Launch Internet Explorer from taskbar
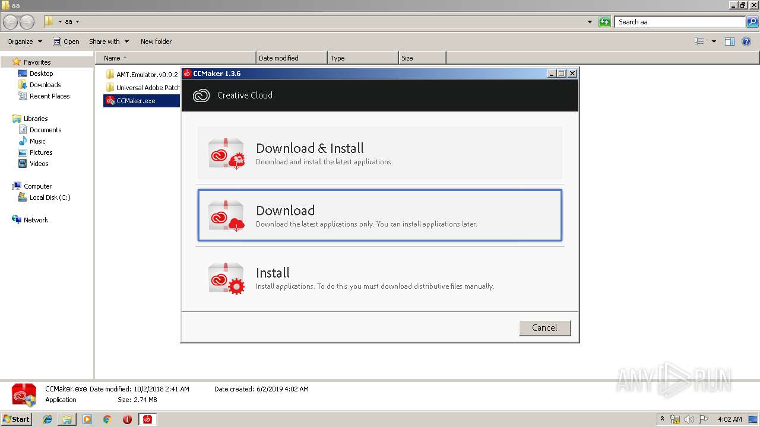The image size is (760, 427). pos(47,419)
